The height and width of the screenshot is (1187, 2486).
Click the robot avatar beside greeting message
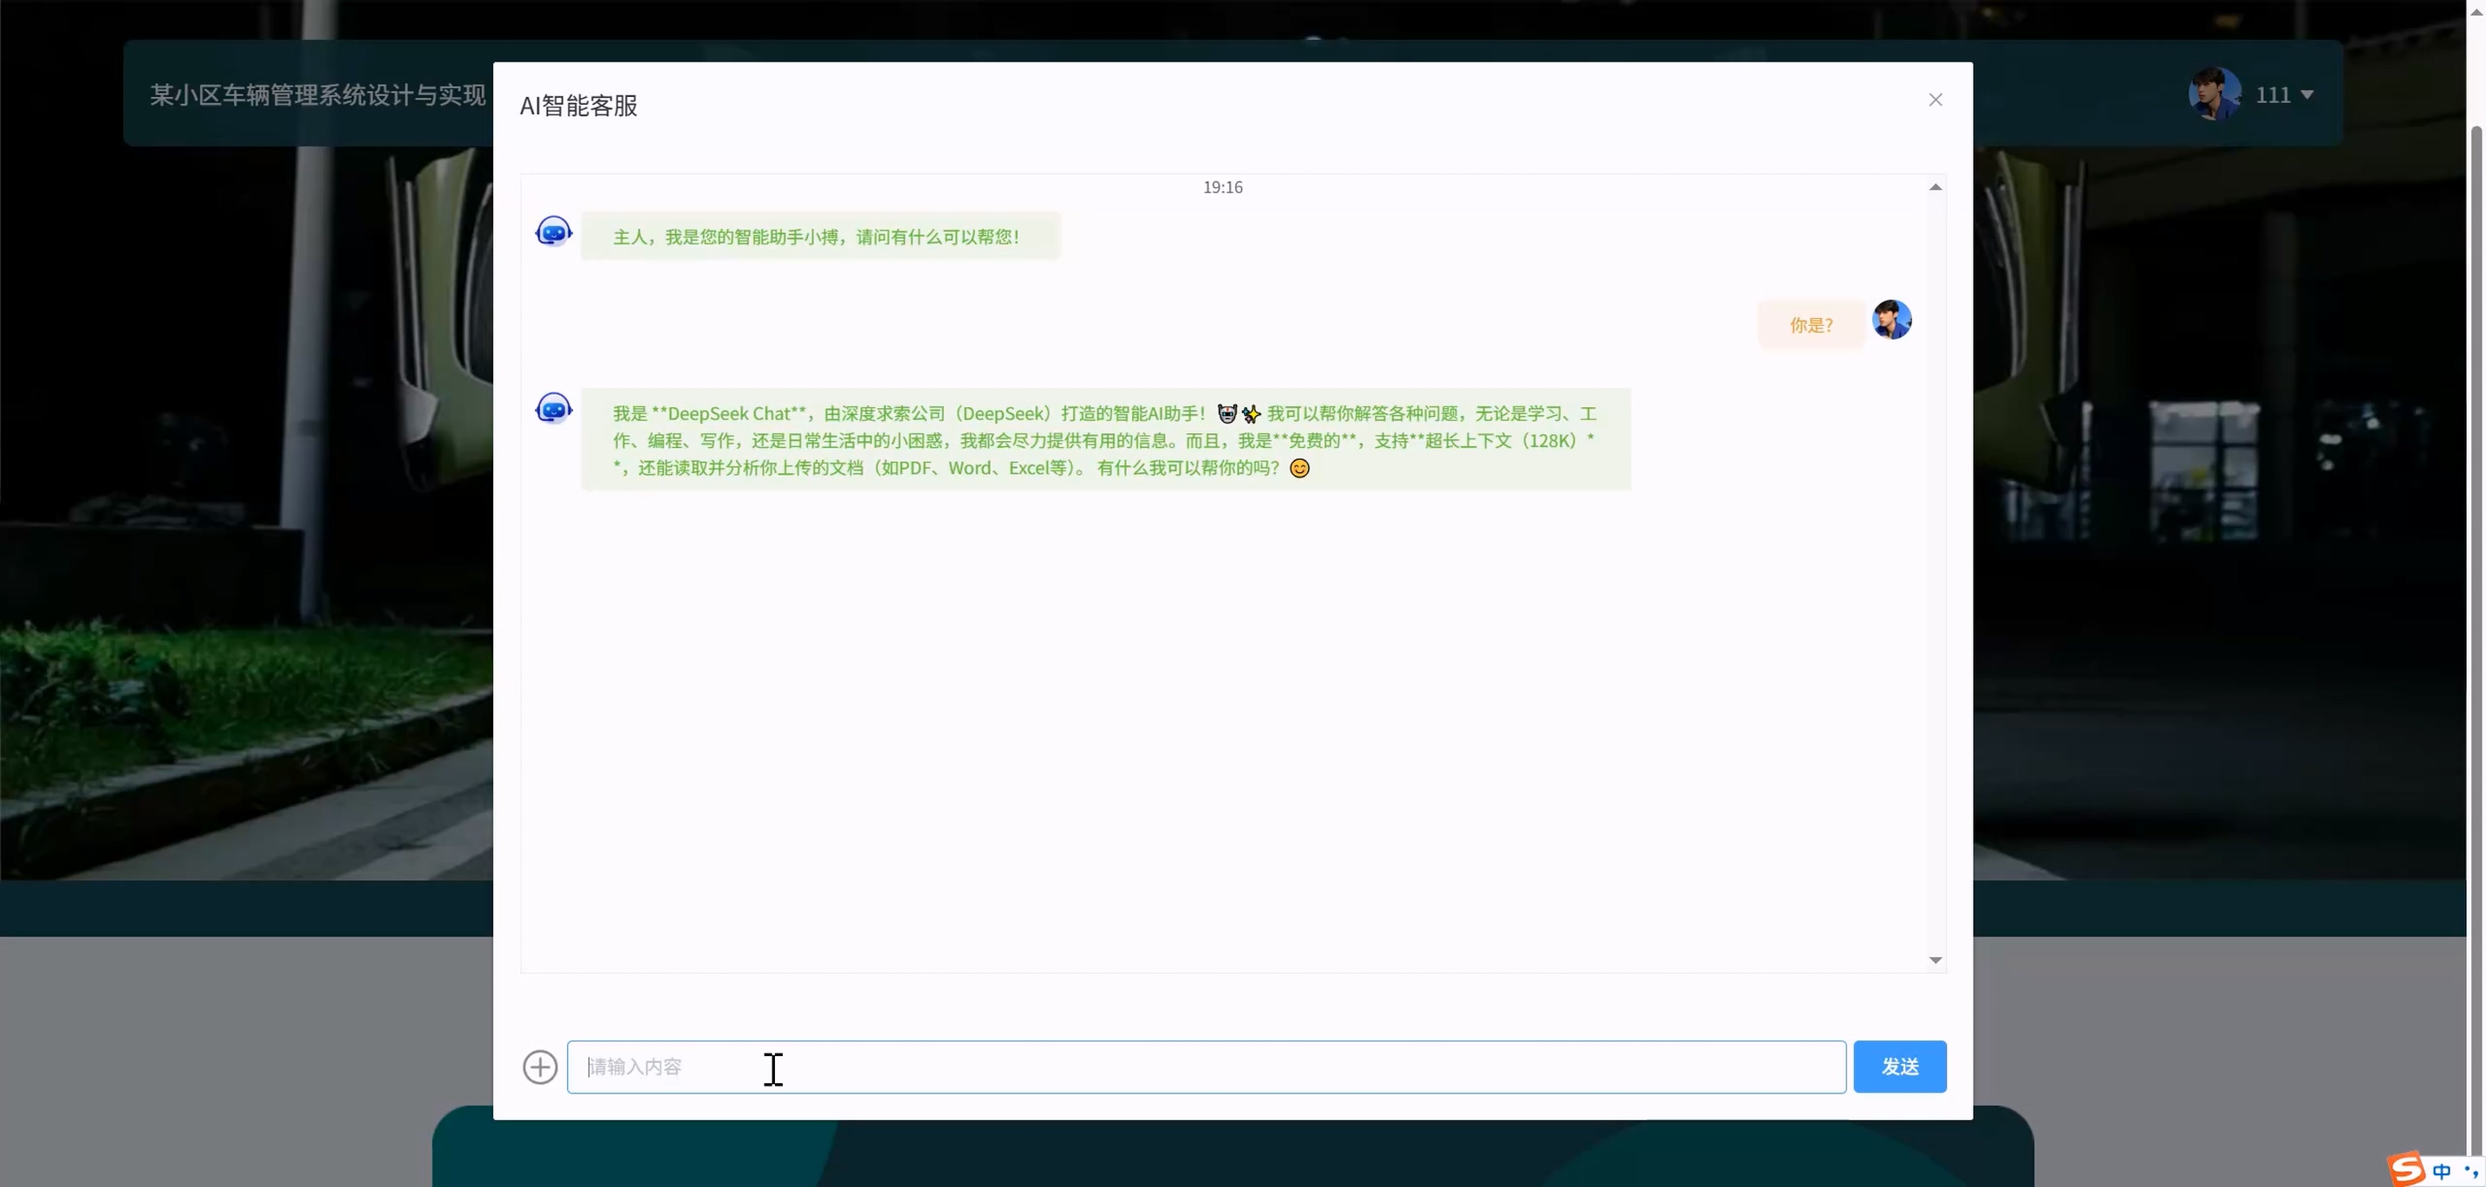(554, 231)
